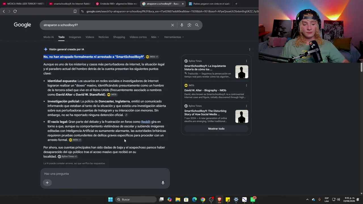Open File Explorer from the taskbar
Viewport: 363px width, 204px height.
pyautogui.click(x=178, y=199)
